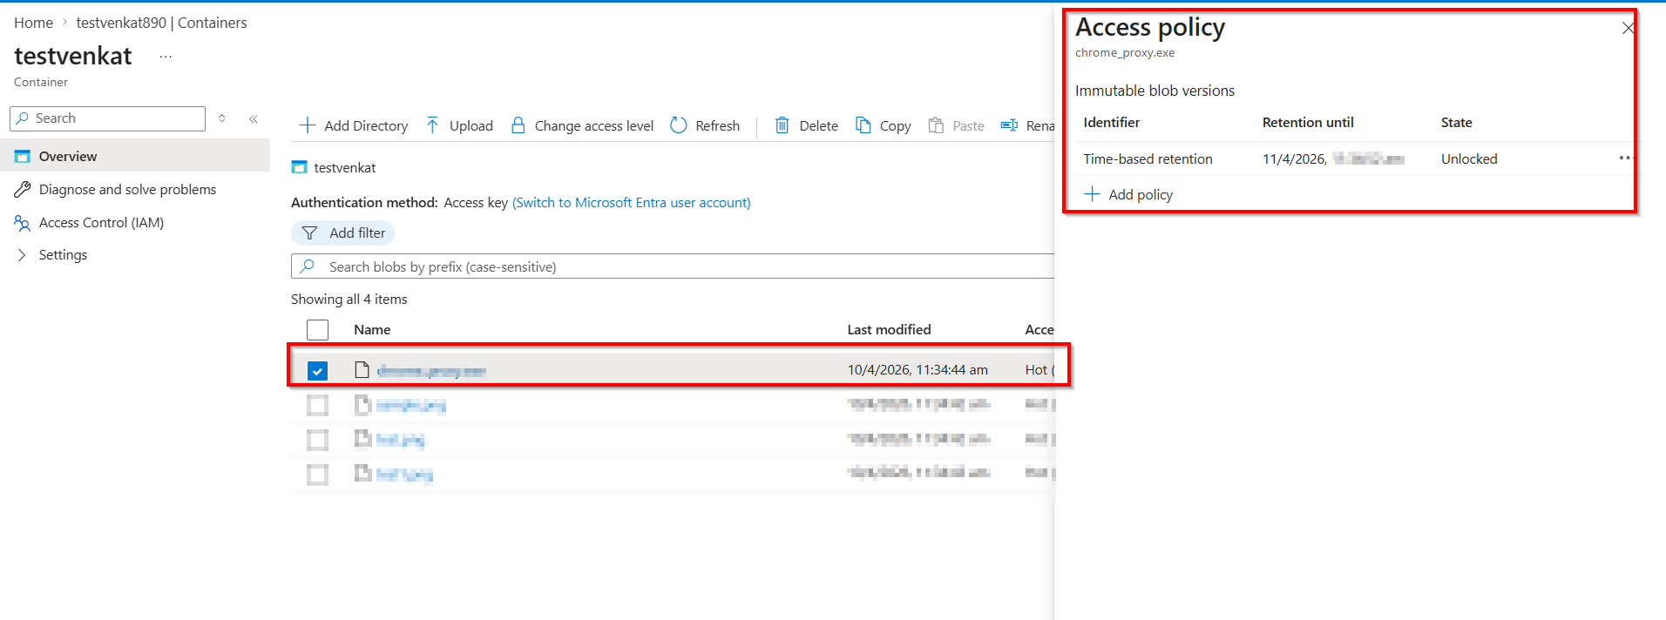Click the Delete button label
The image size is (1666, 620).
coord(819,126)
